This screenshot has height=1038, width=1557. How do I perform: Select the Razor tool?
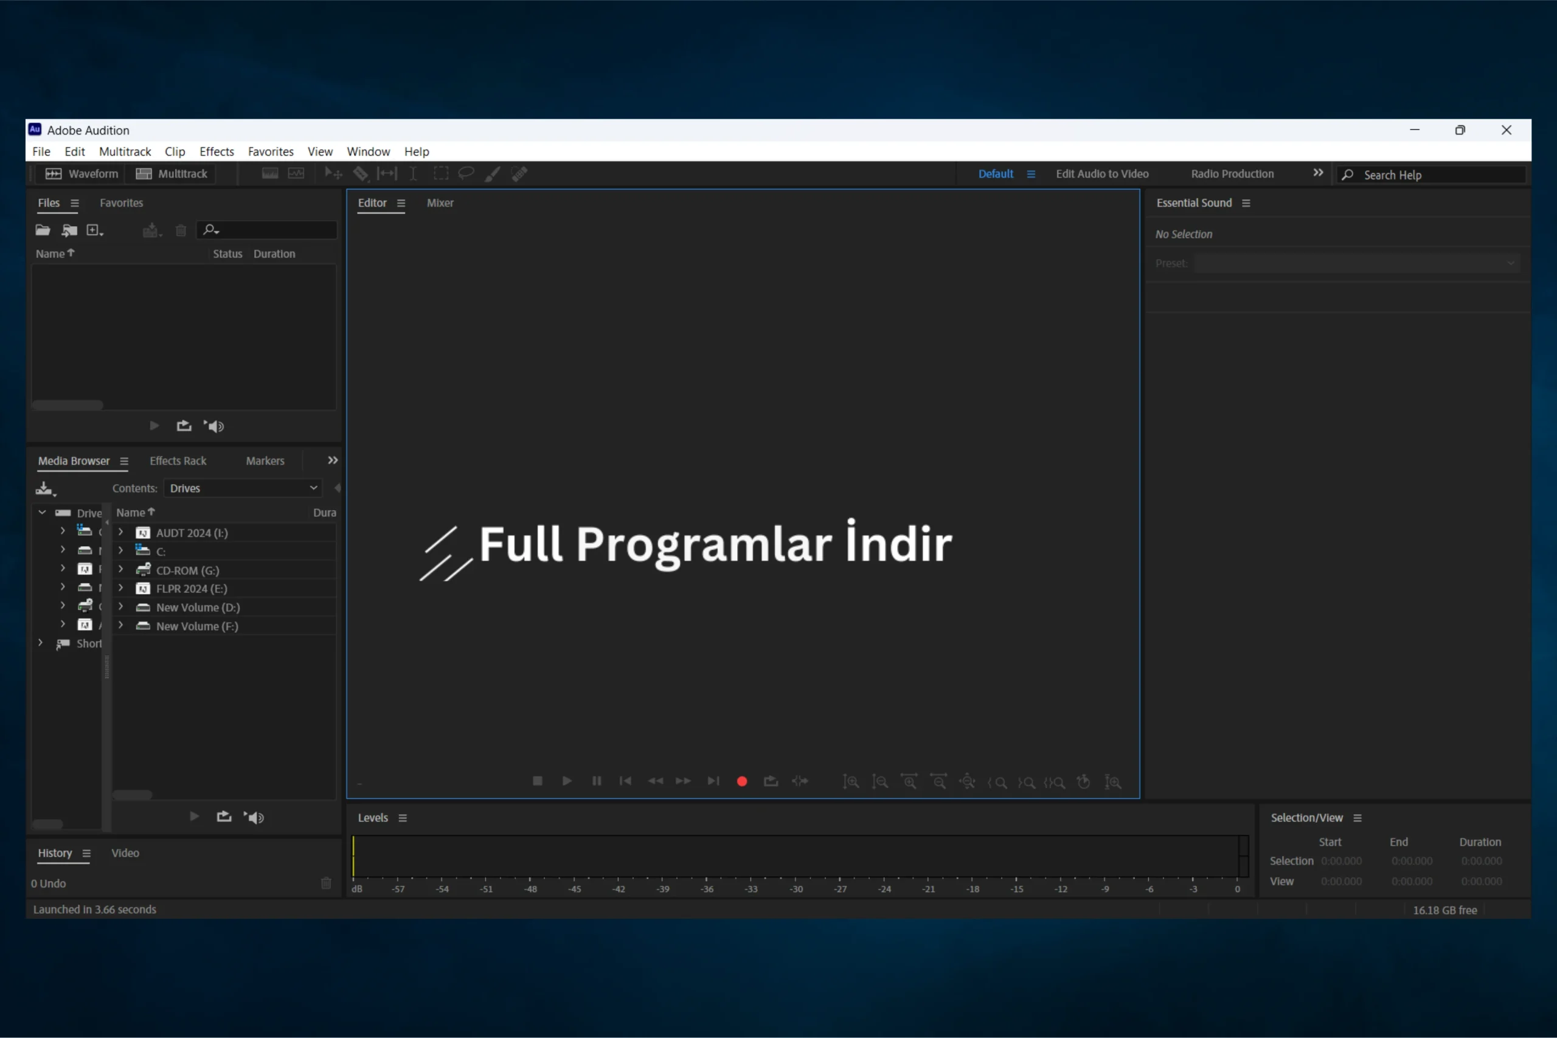[x=360, y=173]
